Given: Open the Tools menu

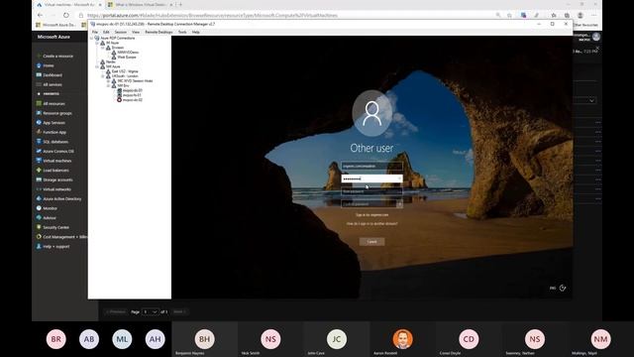Looking at the screenshot, I should tap(182, 32).
